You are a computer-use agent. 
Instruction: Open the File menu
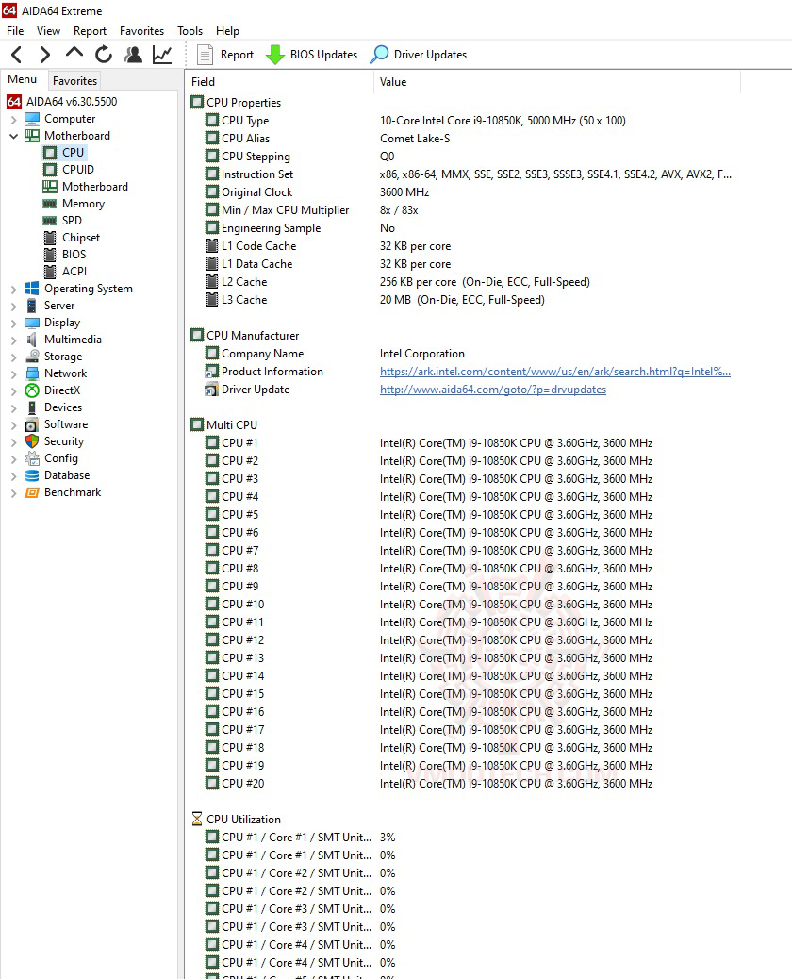(x=15, y=30)
